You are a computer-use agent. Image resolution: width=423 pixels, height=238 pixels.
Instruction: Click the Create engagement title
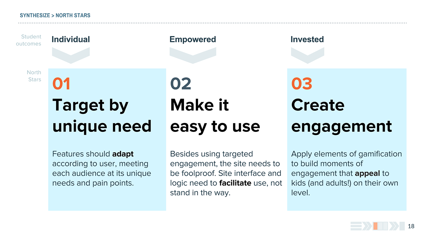tap(342, 116)
